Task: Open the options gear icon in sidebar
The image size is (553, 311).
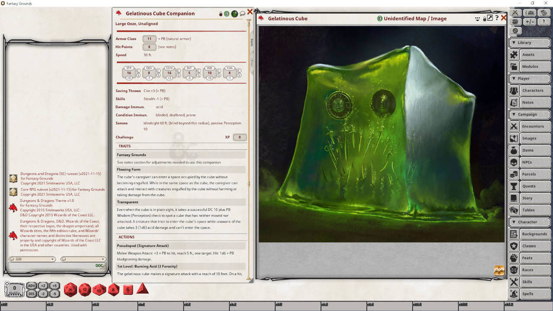Action: click(515, 31)
